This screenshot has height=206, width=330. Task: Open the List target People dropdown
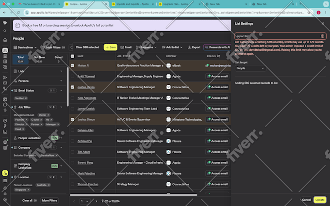pyautogui.click(x=250, y=68)
